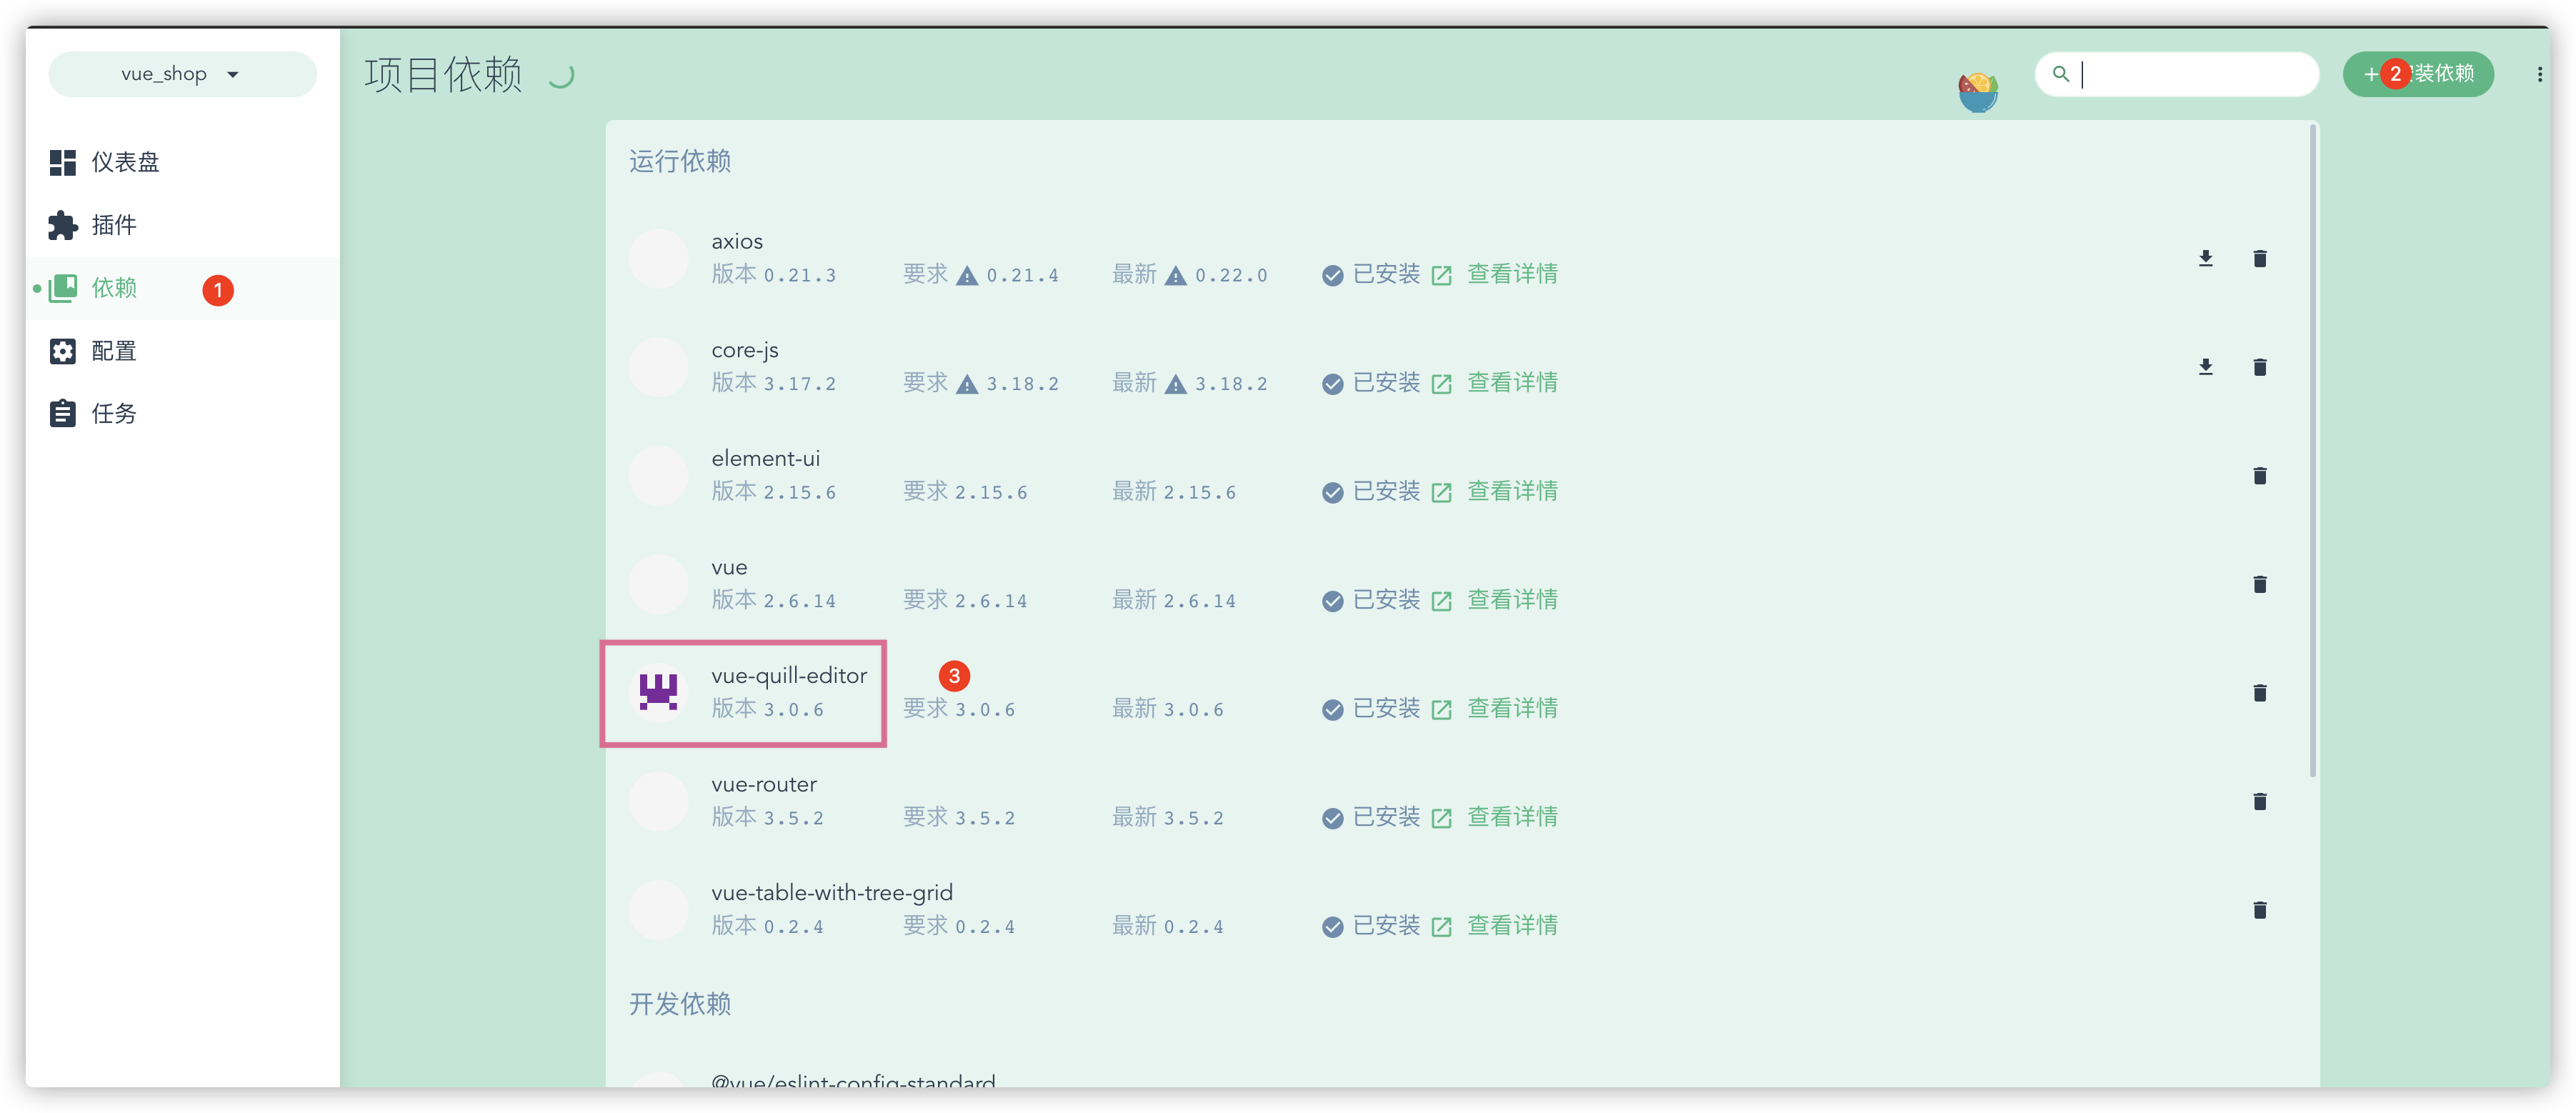This screenshot has width=2576, height=1113.
Task: Click the vue-table-with-tree-grid package name
Action: point(832,892)
